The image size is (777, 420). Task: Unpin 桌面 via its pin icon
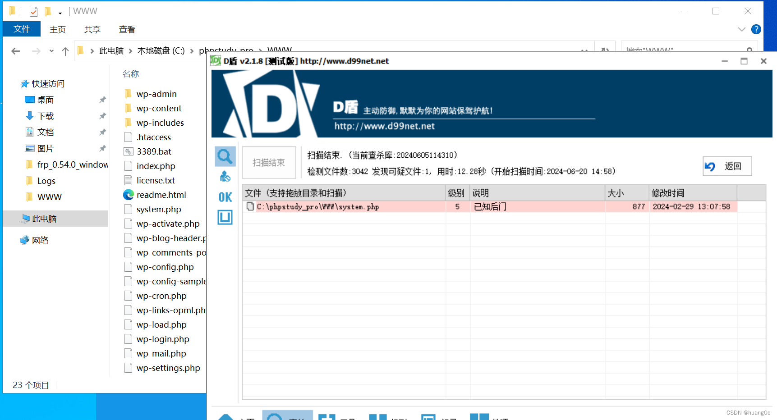point(103,100)
